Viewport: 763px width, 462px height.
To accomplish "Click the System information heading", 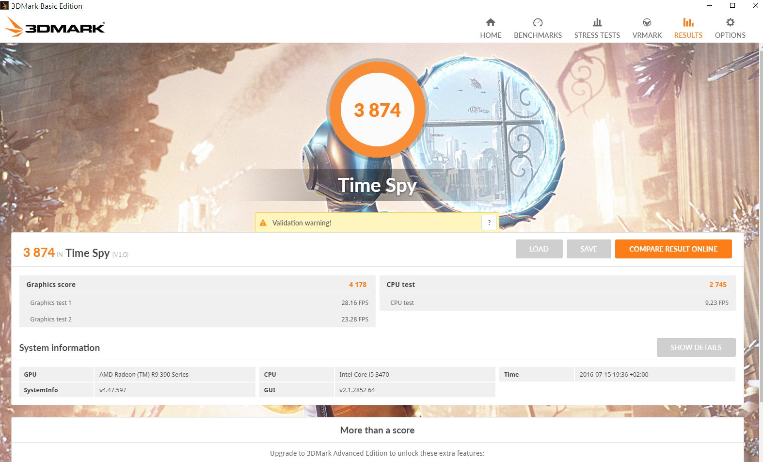I will tap(59, 348).
